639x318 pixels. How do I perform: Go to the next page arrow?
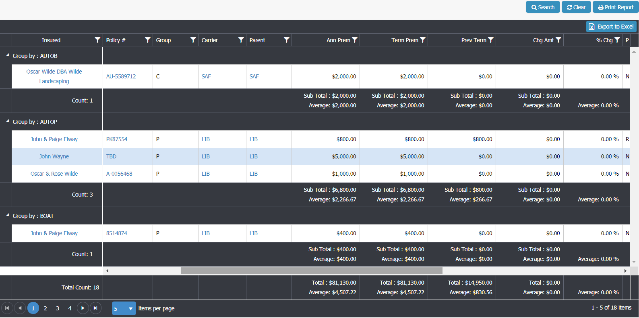click(x=83, y=308)
